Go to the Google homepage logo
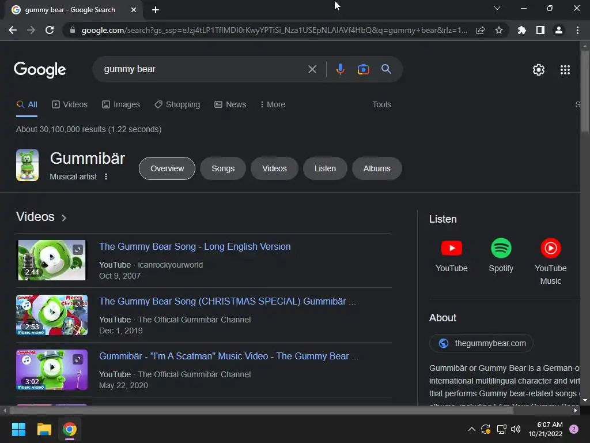 [x=40, y=70]
